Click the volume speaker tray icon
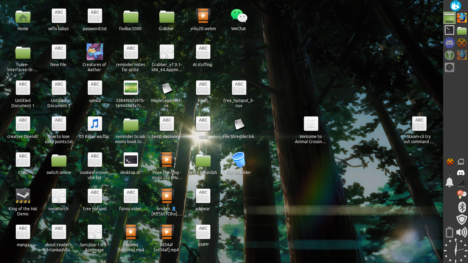 tap(461, 233)
